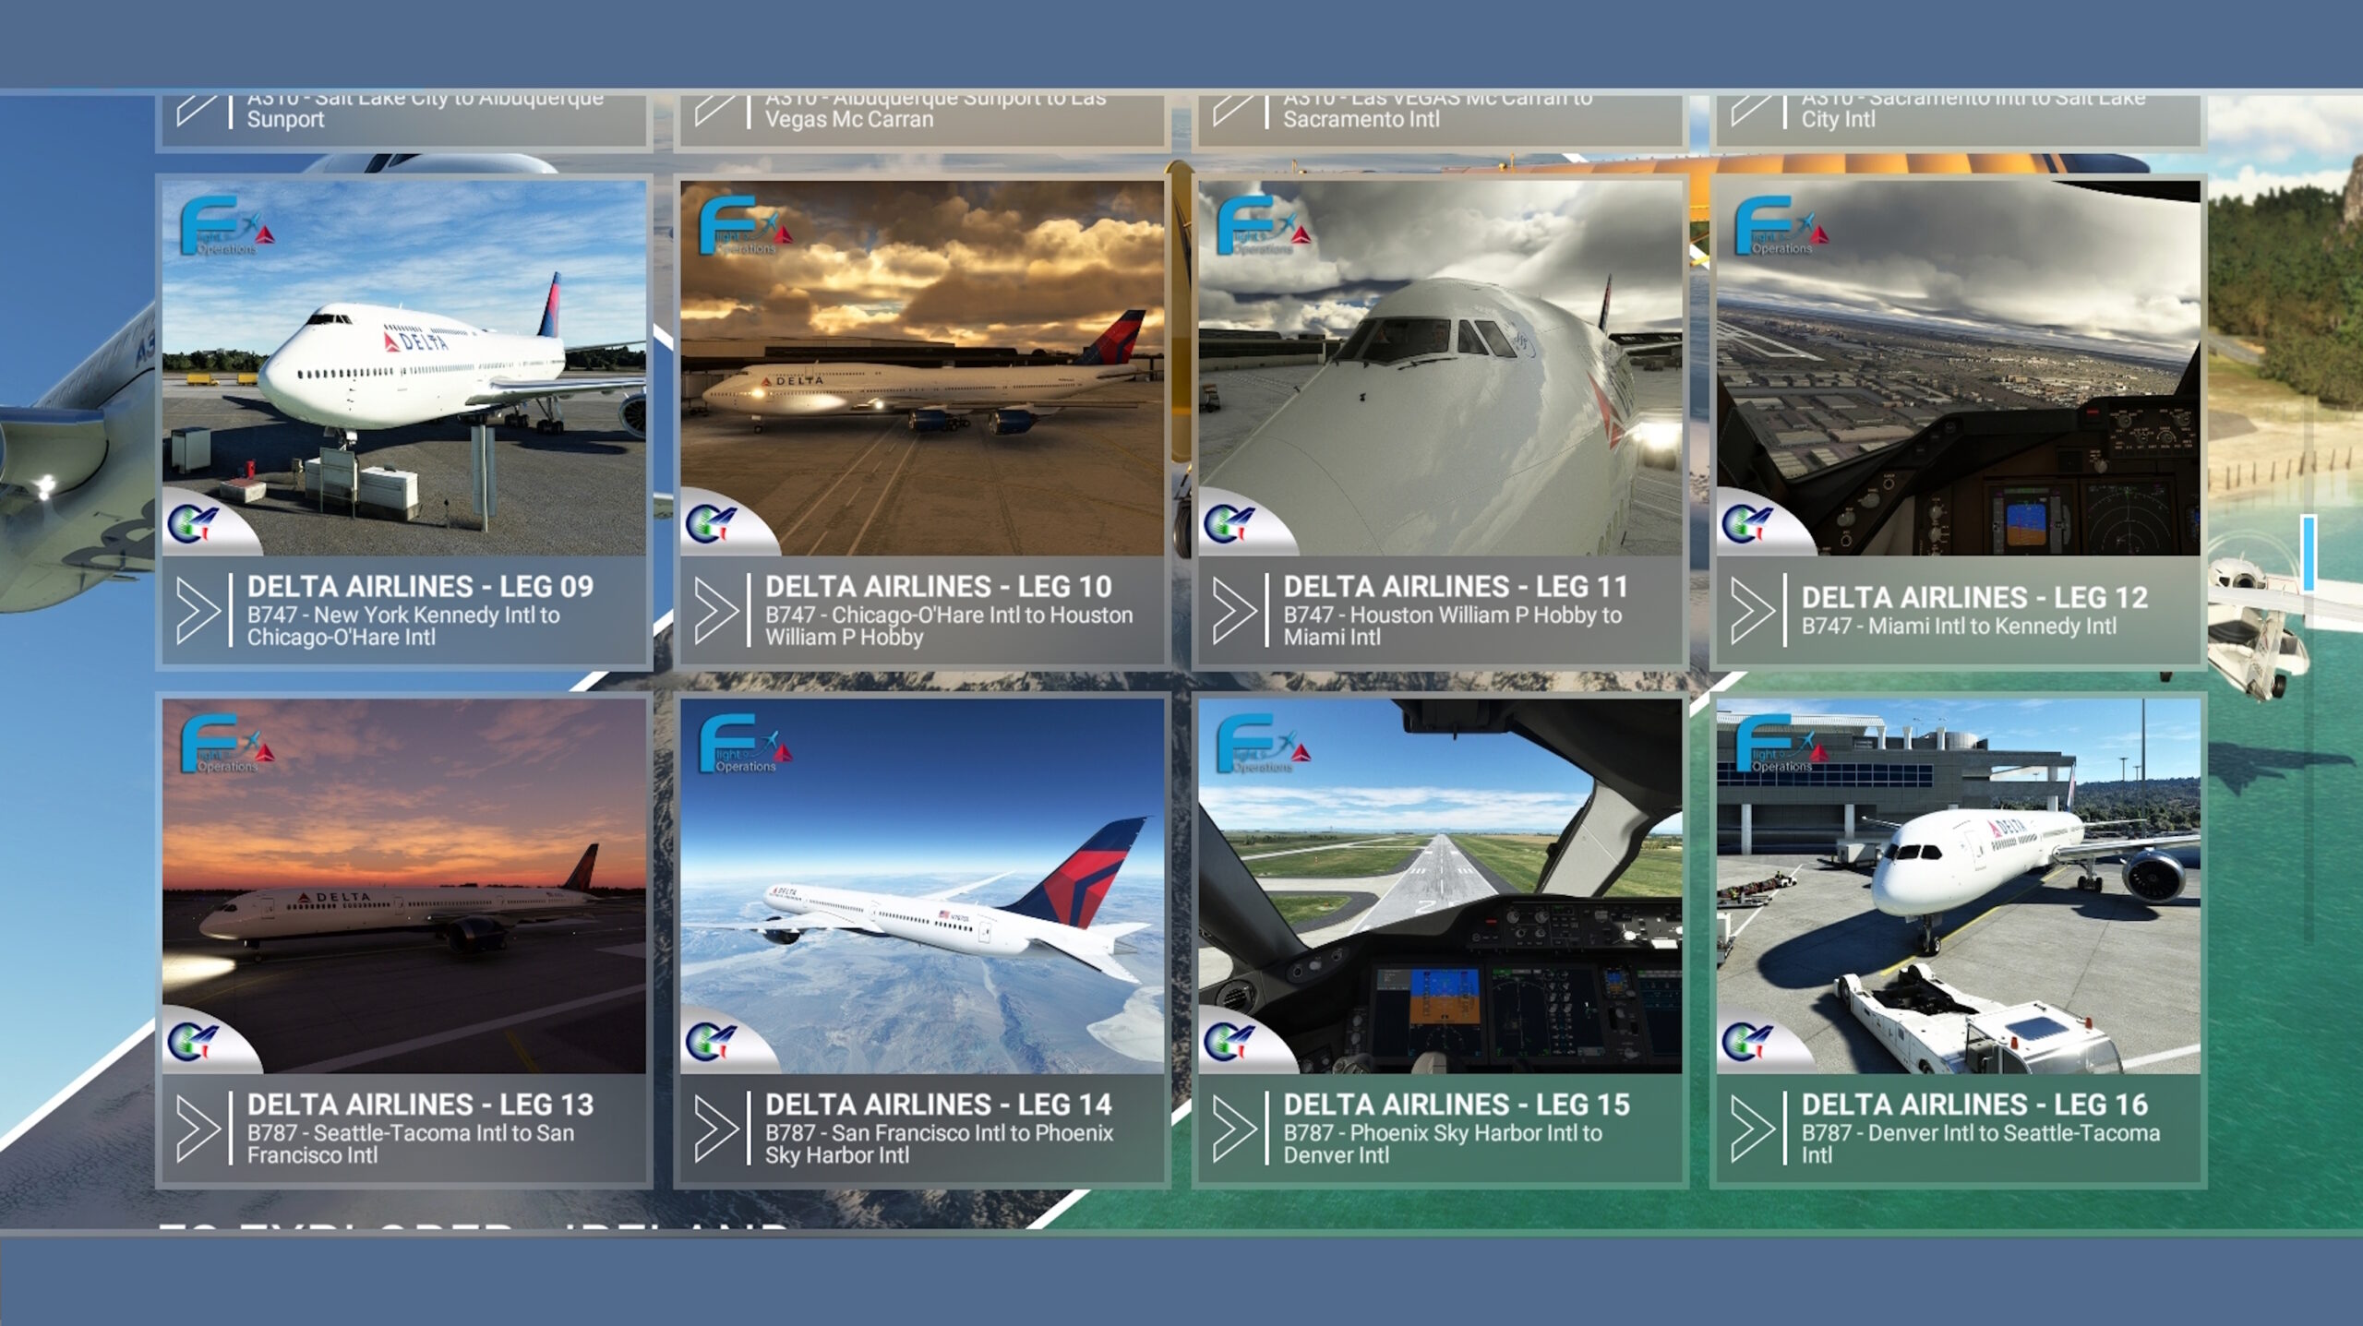The width and height of the screenshot is (2363, 1326).
Task: Open the runway cockpit thumbnail, Leg 15
Action: click(1440, 886)
